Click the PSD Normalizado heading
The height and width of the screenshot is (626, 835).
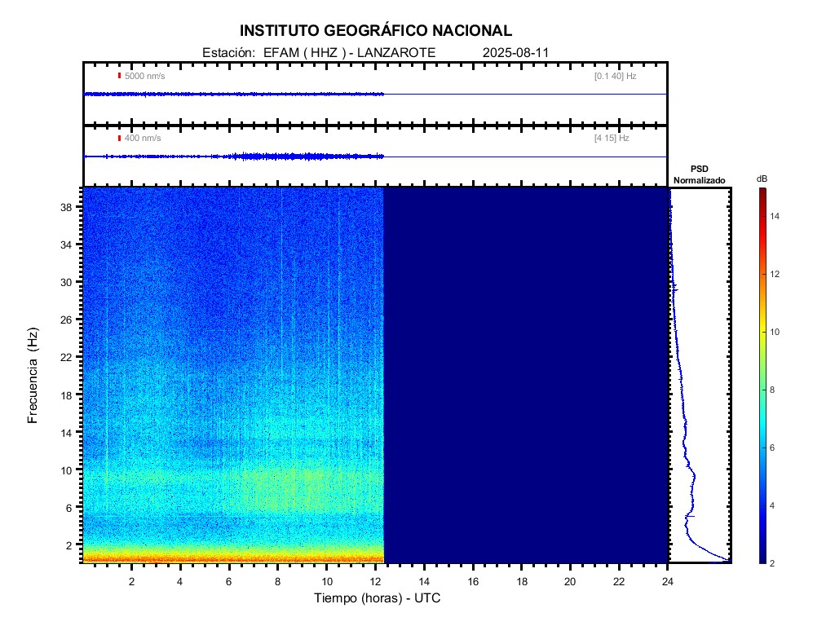point(699,174)
